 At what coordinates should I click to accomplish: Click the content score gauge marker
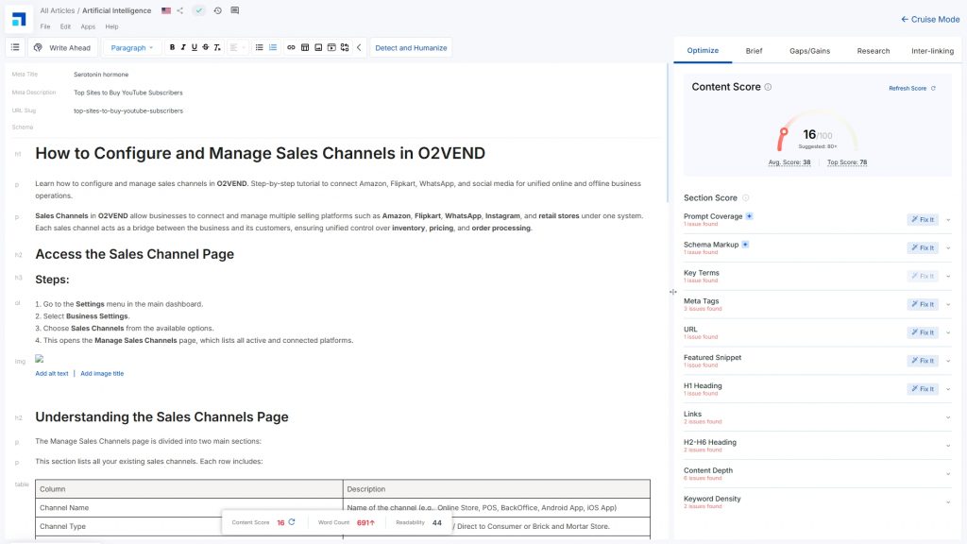pos(782,140)
